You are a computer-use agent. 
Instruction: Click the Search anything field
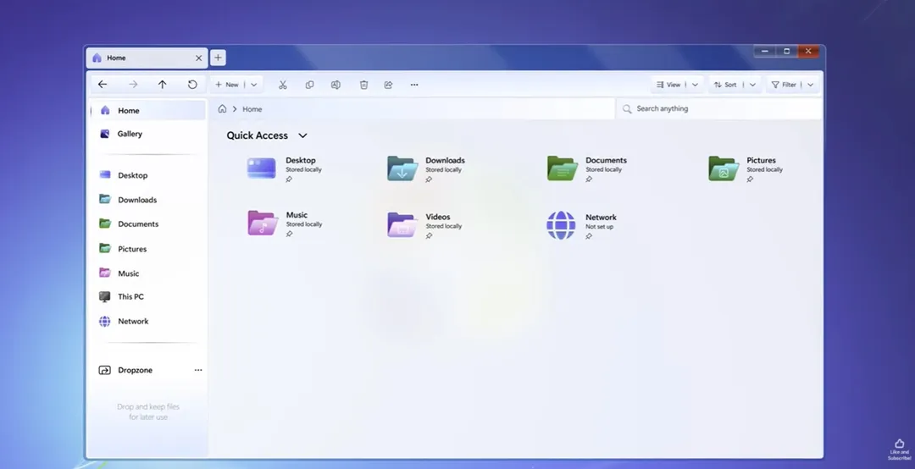pyautogui.click(x=719, y=108)
